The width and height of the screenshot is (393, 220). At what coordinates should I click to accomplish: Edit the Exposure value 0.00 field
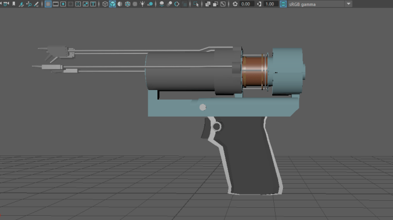pyautogui.click(x=246, y=4)
